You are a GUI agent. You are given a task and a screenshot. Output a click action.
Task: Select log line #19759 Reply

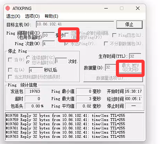[65, 120]
